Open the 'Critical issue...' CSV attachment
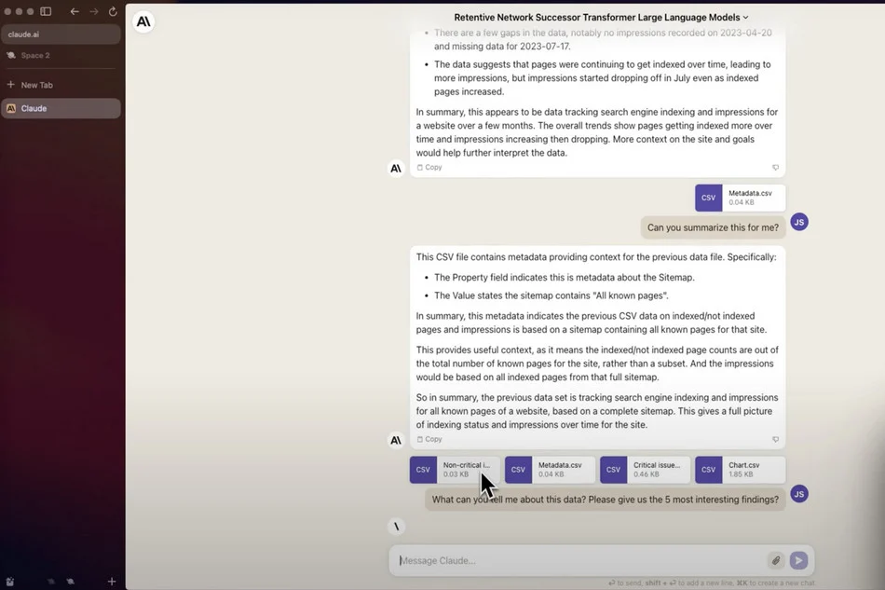This screenshot has height=590, width=885. (646, 470)
